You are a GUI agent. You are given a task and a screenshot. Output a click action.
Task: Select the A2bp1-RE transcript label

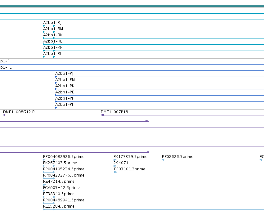[x=53, y=42]
